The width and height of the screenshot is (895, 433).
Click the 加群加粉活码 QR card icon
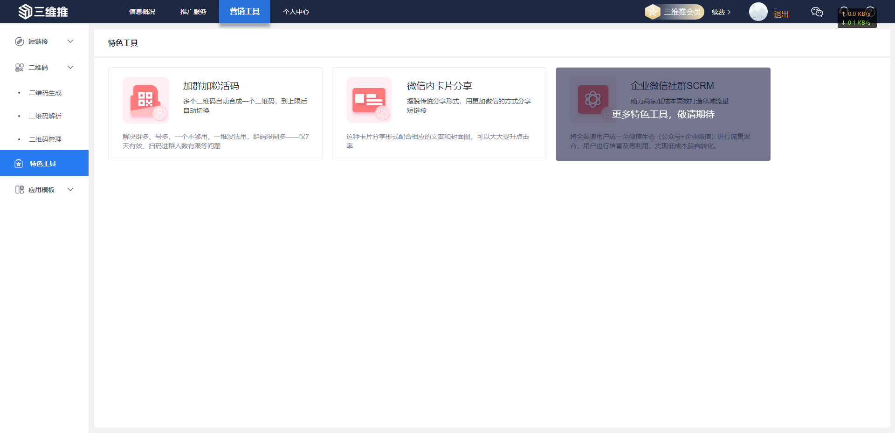tap(146, 100)
